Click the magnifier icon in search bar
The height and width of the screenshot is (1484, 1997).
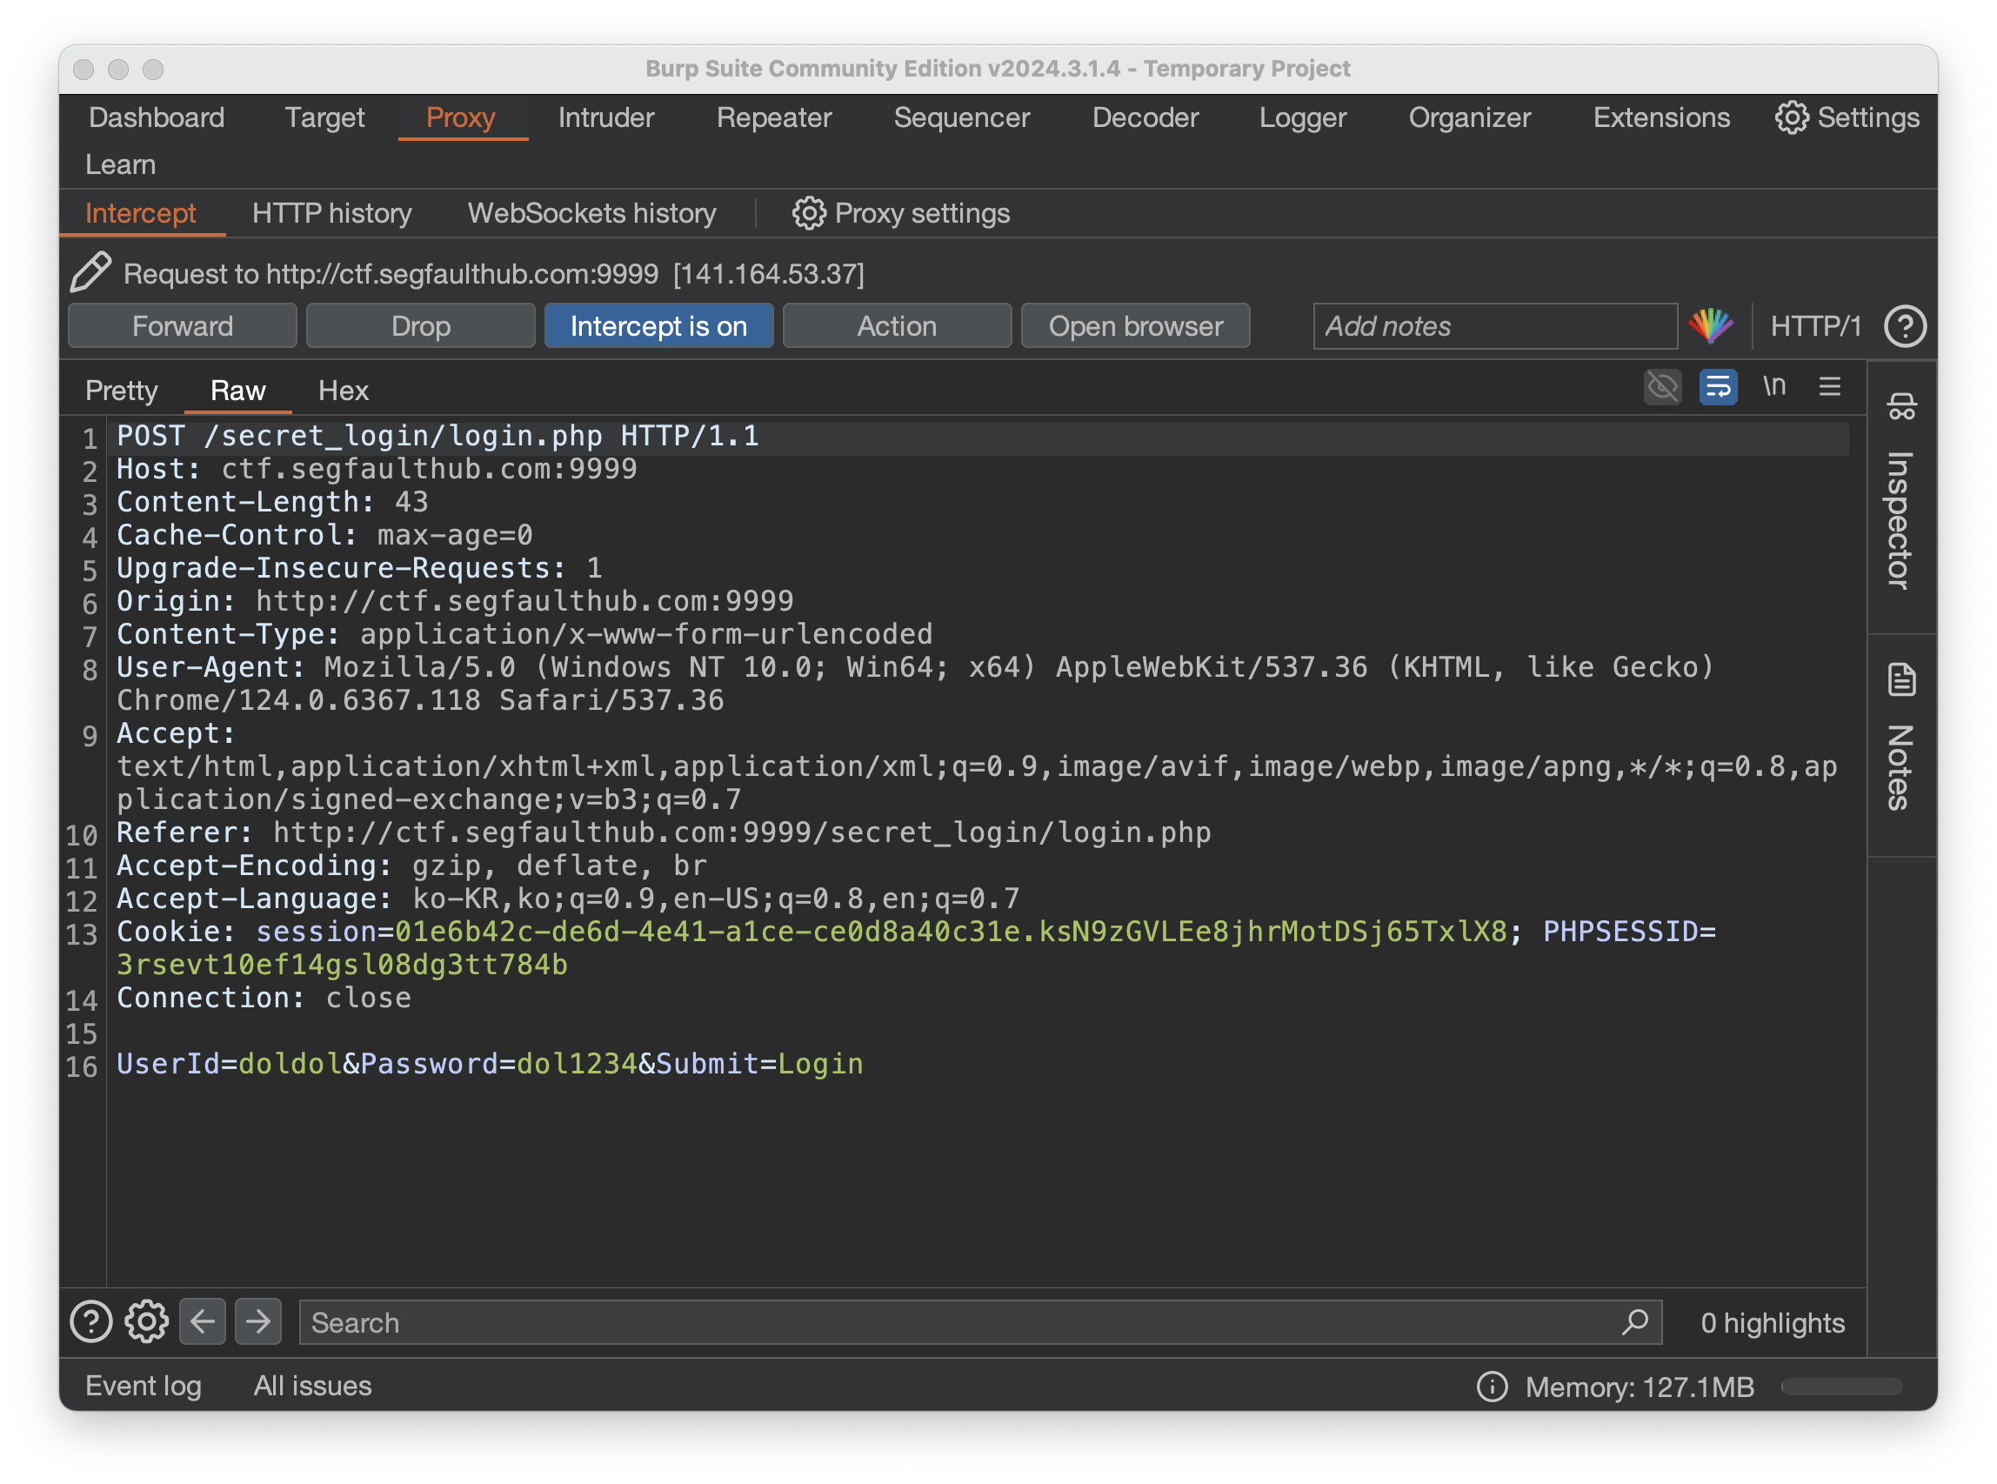point(1635,1321)
